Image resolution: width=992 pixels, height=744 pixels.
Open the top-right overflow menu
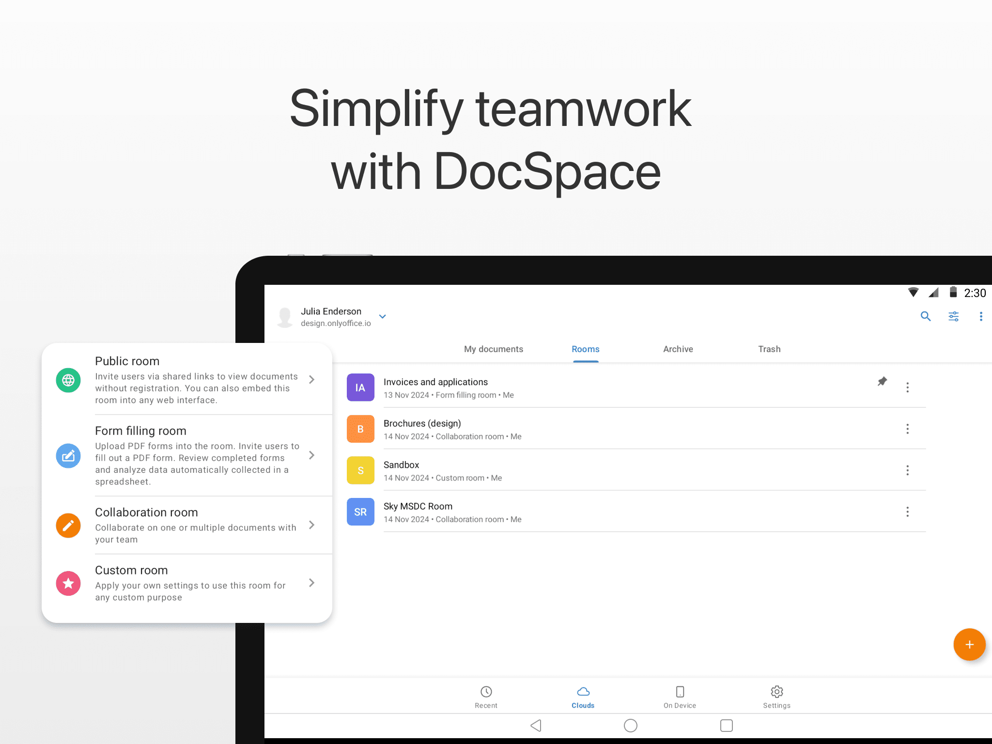tap(981, 316)
